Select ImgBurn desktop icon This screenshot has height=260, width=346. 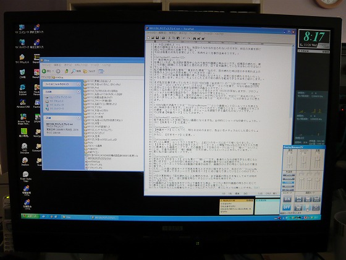point(25,162)
